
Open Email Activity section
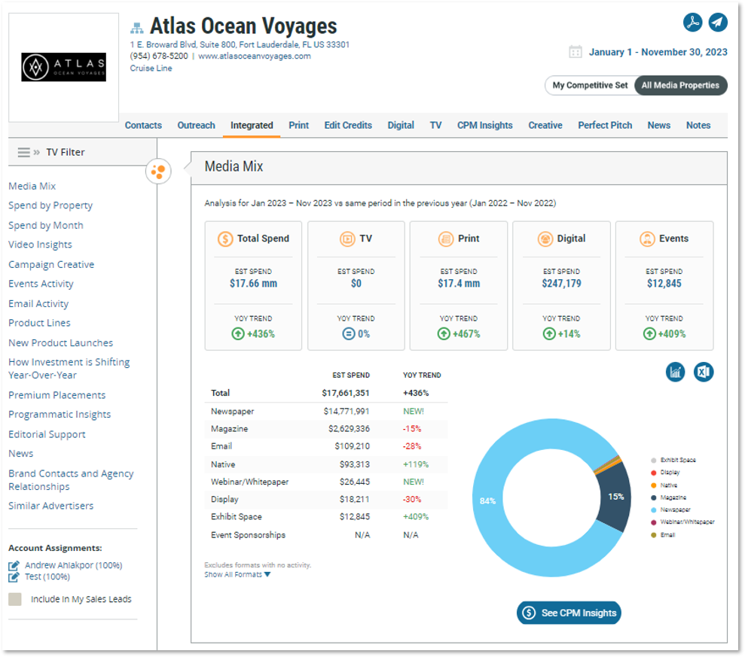(x=38, y=304)
